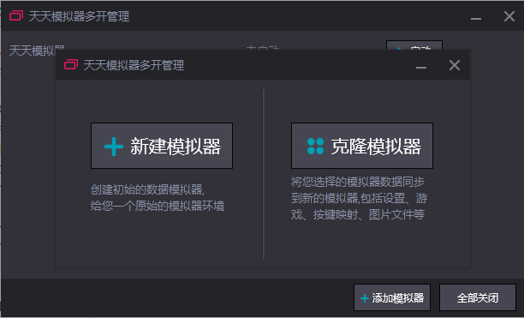Click the plus icon on 新建模拟器
The height and width of the screenshot is (318, 524).
[x=114, y=147]
